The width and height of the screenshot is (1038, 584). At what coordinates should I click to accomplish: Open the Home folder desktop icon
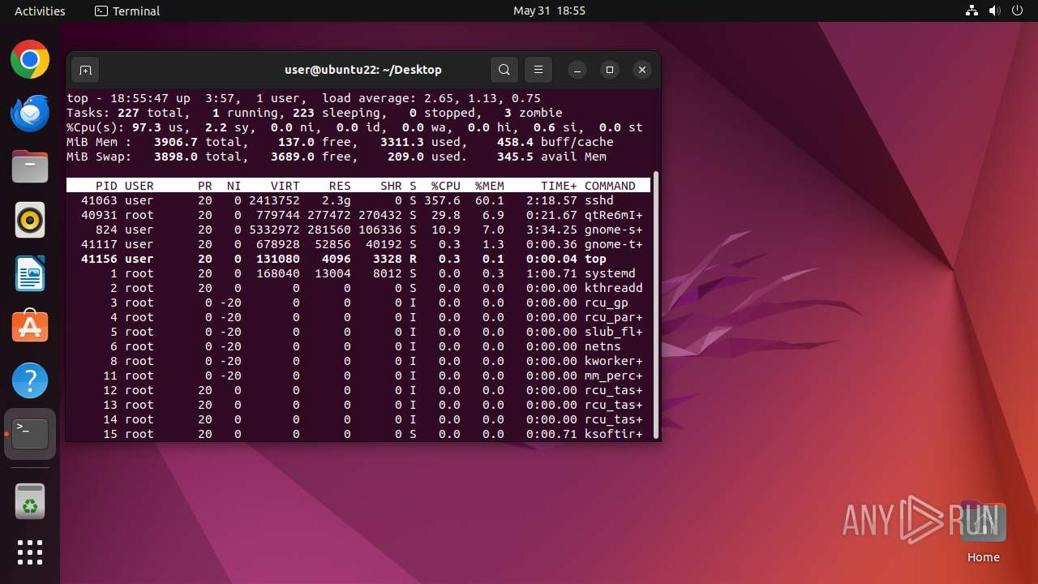coord(984,532)
